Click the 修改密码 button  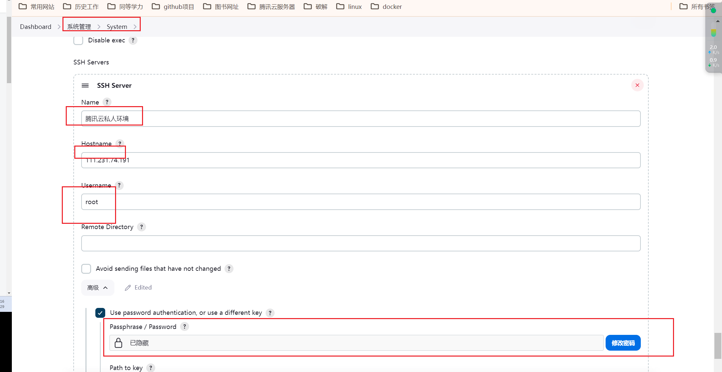point(623,343)
